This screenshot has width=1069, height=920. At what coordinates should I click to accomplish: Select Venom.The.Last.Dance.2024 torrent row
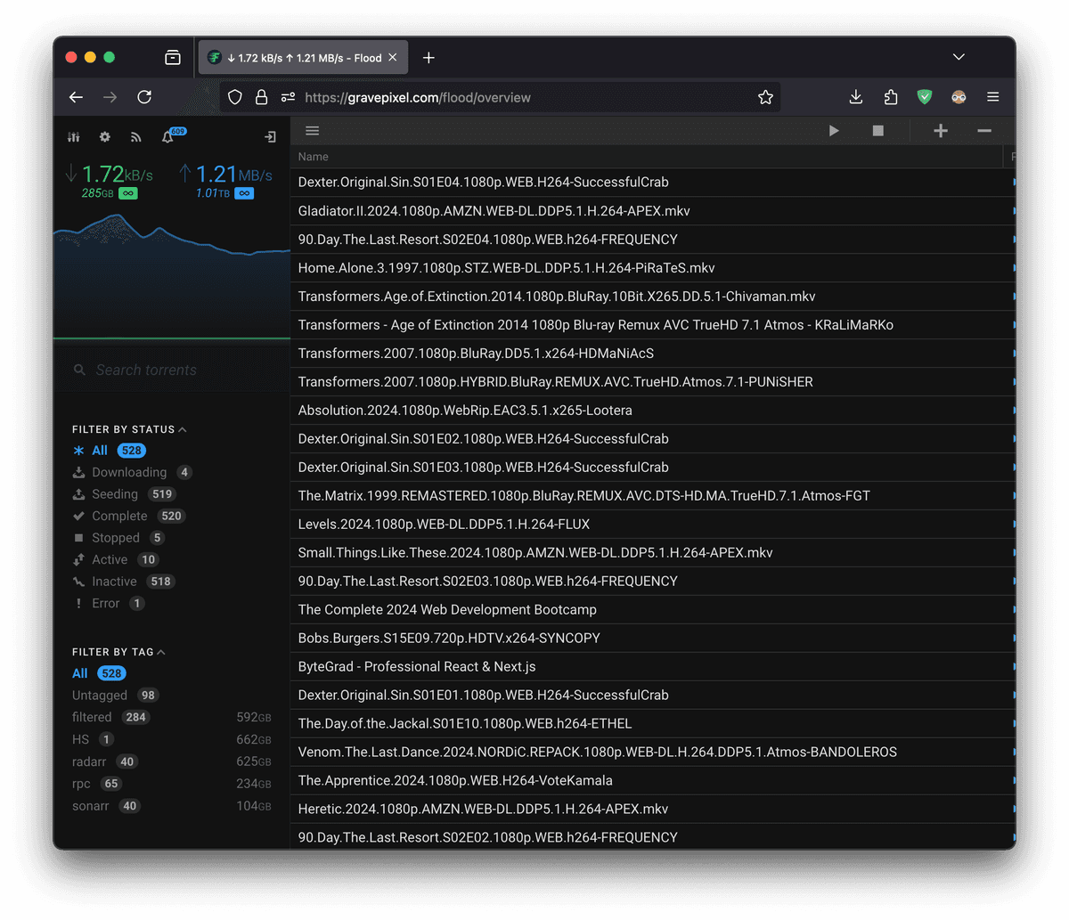tap(653, 753)
